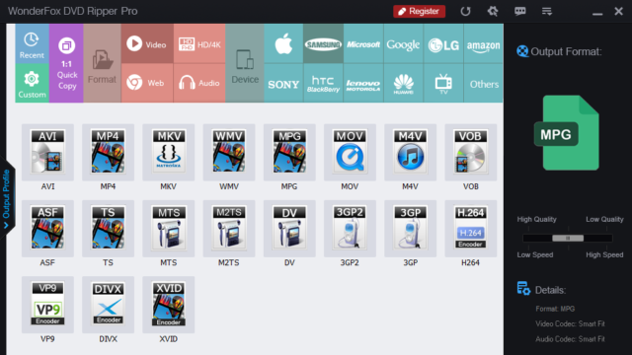Screen dimensions: 632x355
Task: Click the Details section icon
Action: [x=523, y=289]
